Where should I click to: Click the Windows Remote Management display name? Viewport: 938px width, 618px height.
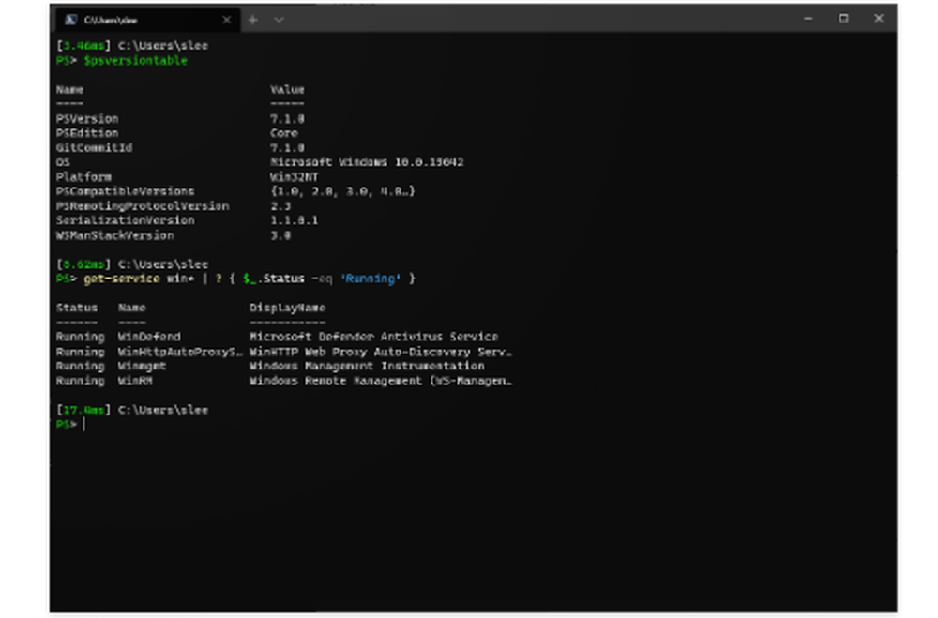[x=381, y=381]
